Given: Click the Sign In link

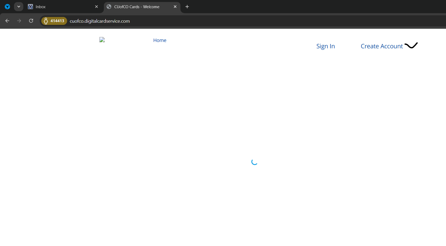Looking at the screenshot, I should tap(325, 46).
